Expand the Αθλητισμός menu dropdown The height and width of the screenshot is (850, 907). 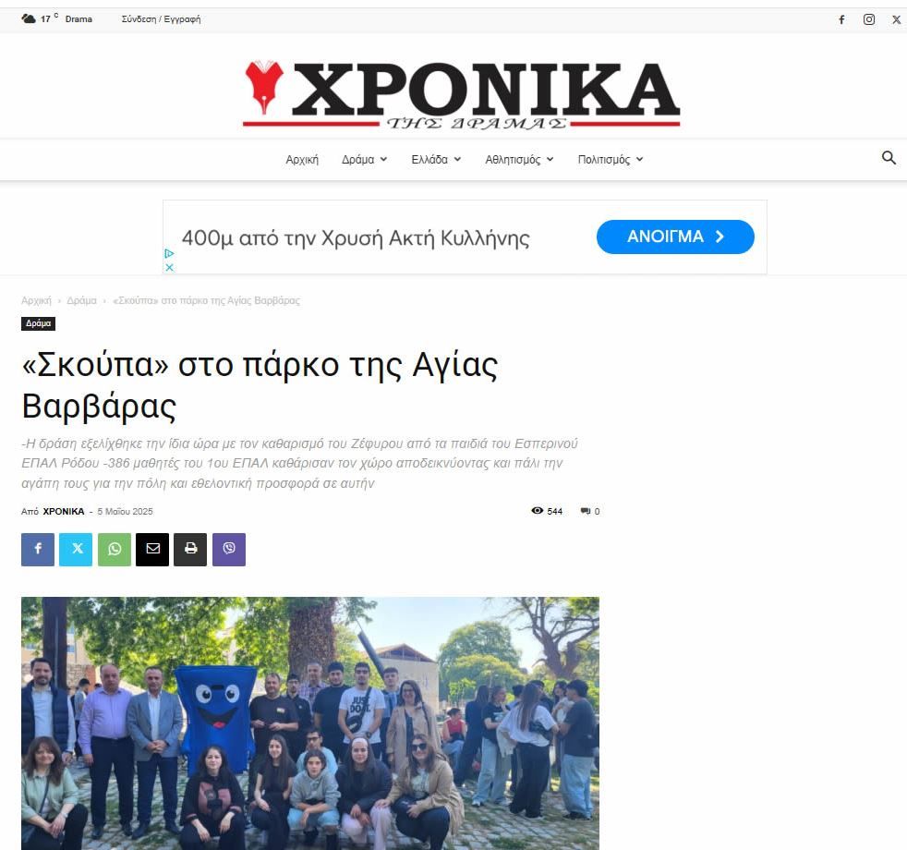tap(519, 159)
